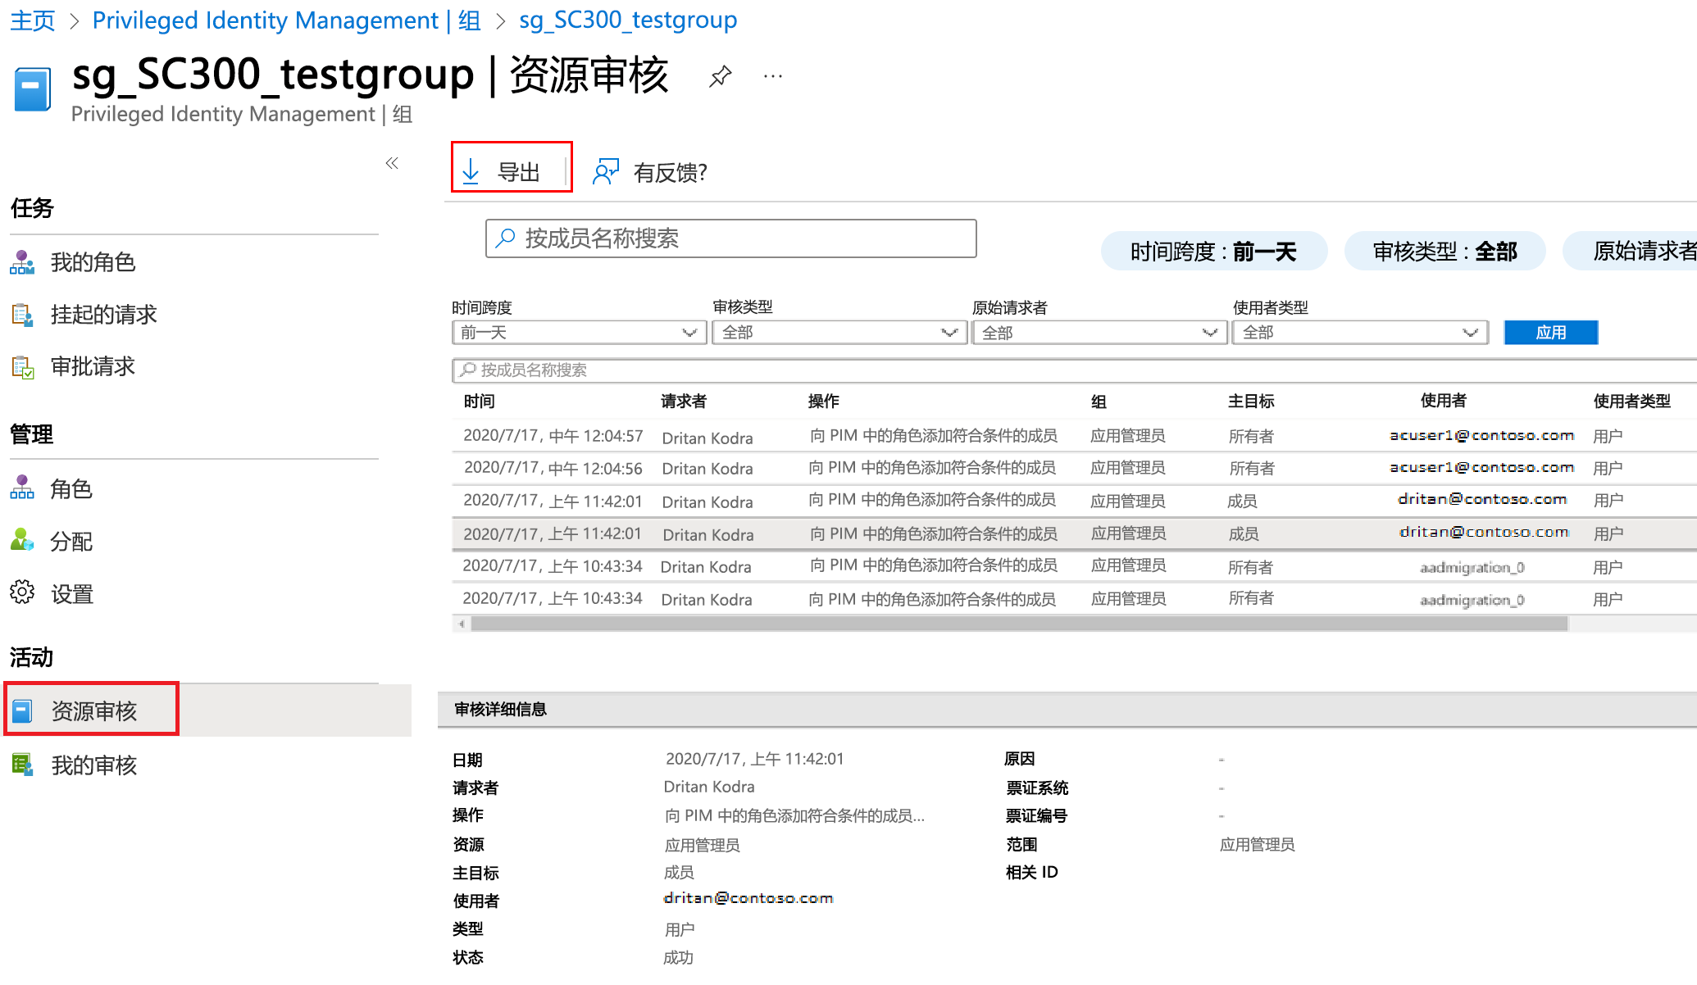
Task: Click the 分配 assignments icon
Action: coord(22,540)
